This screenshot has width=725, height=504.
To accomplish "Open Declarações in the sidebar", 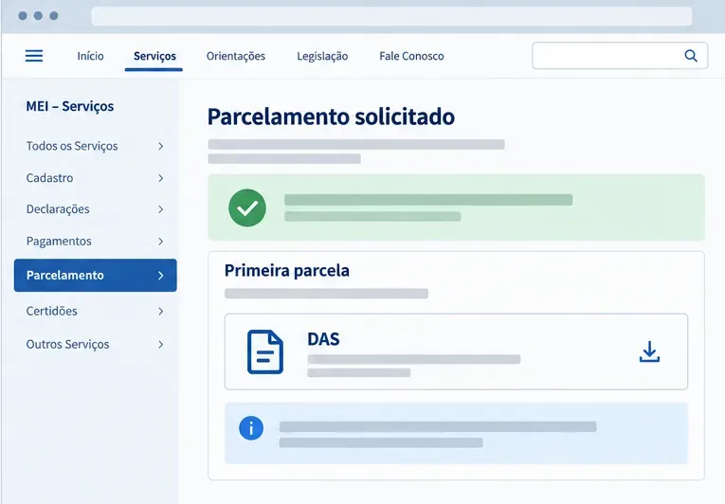I will (x=96, y=209).
